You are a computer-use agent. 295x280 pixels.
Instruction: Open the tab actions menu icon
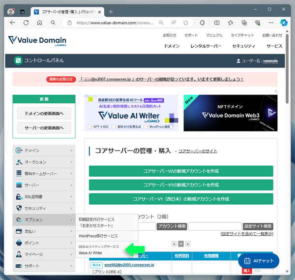pos(22,12)
